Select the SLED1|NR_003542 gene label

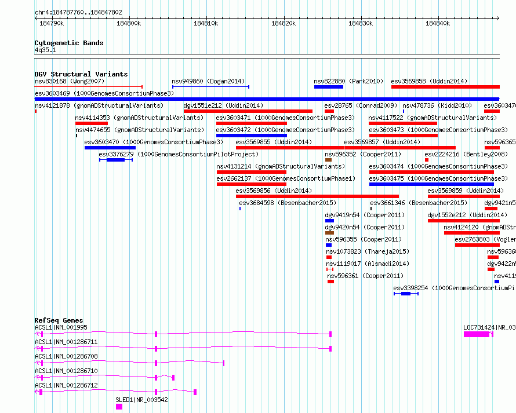[x=141, y=400]
